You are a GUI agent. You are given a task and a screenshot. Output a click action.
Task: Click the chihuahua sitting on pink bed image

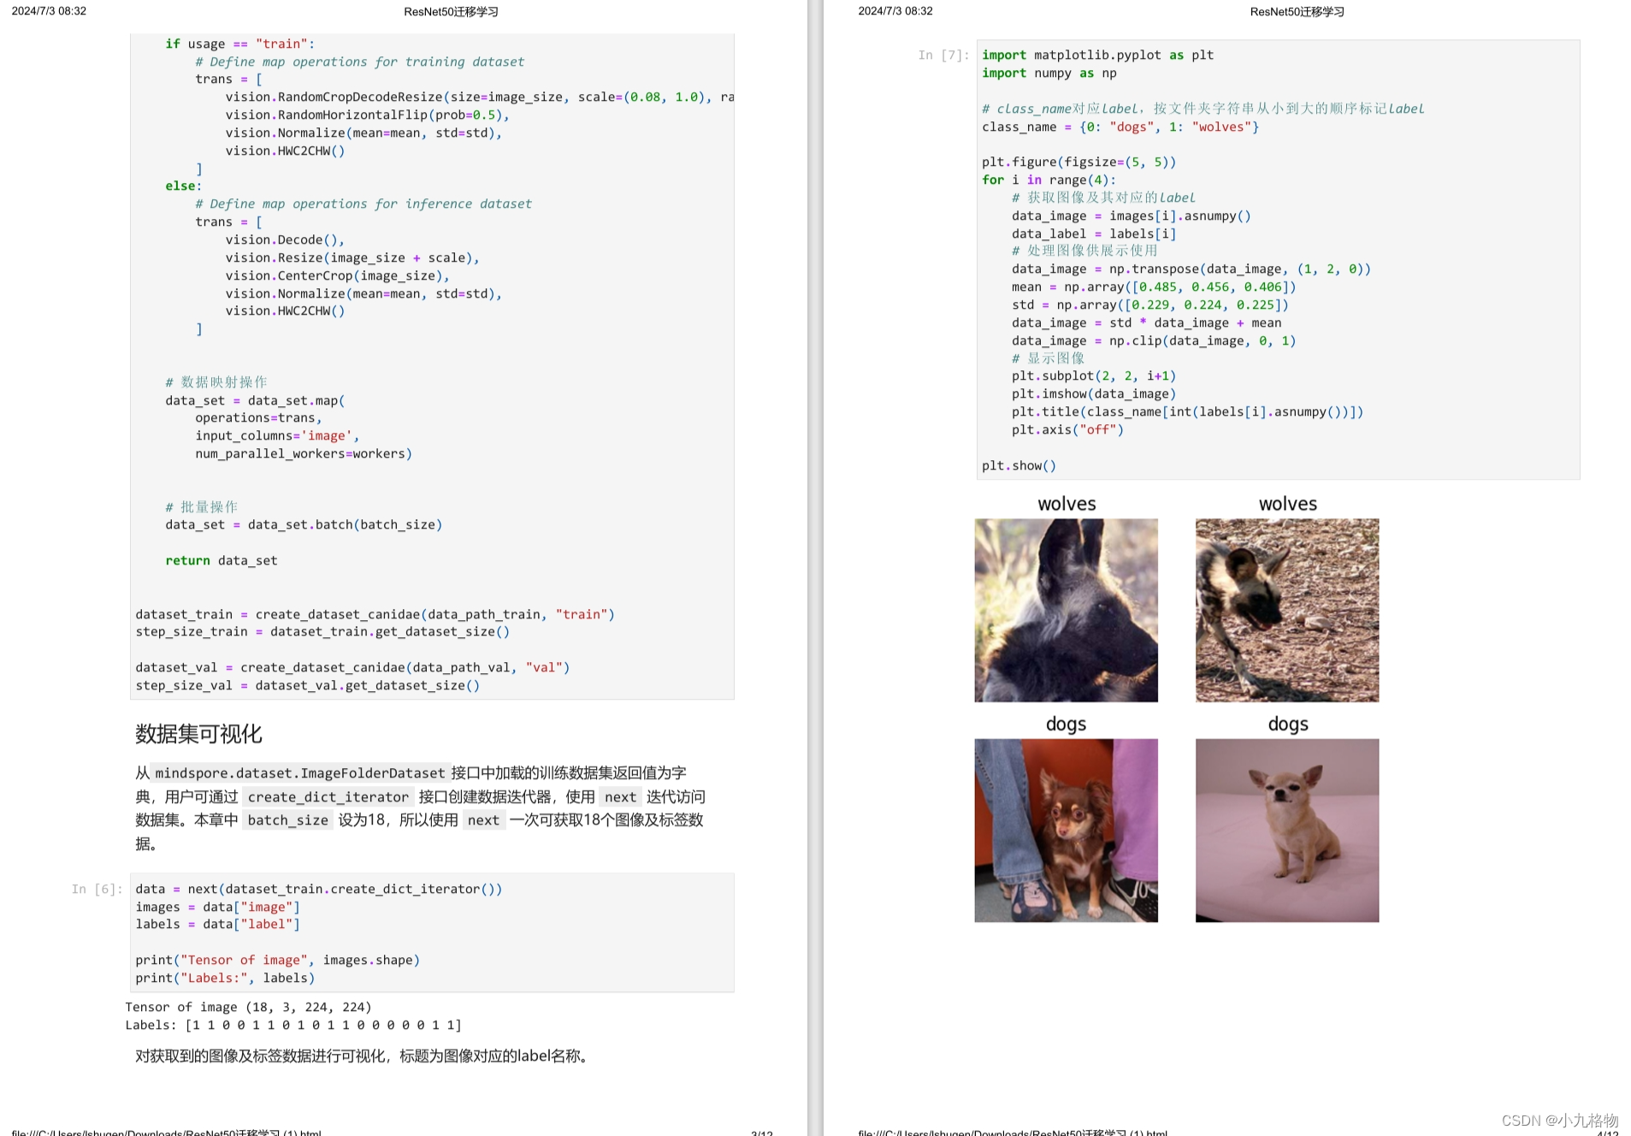pyautogui.click(x=1287, y=831)
